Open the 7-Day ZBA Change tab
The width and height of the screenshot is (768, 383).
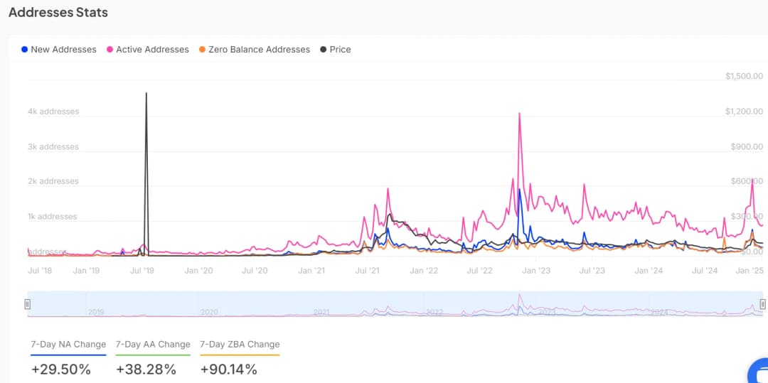(240, 345)
